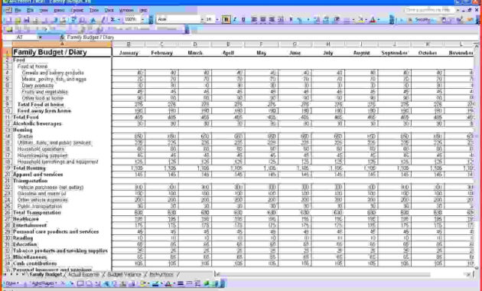
Task: Click the New workbook icon
Action: click(x=8, y=20)
